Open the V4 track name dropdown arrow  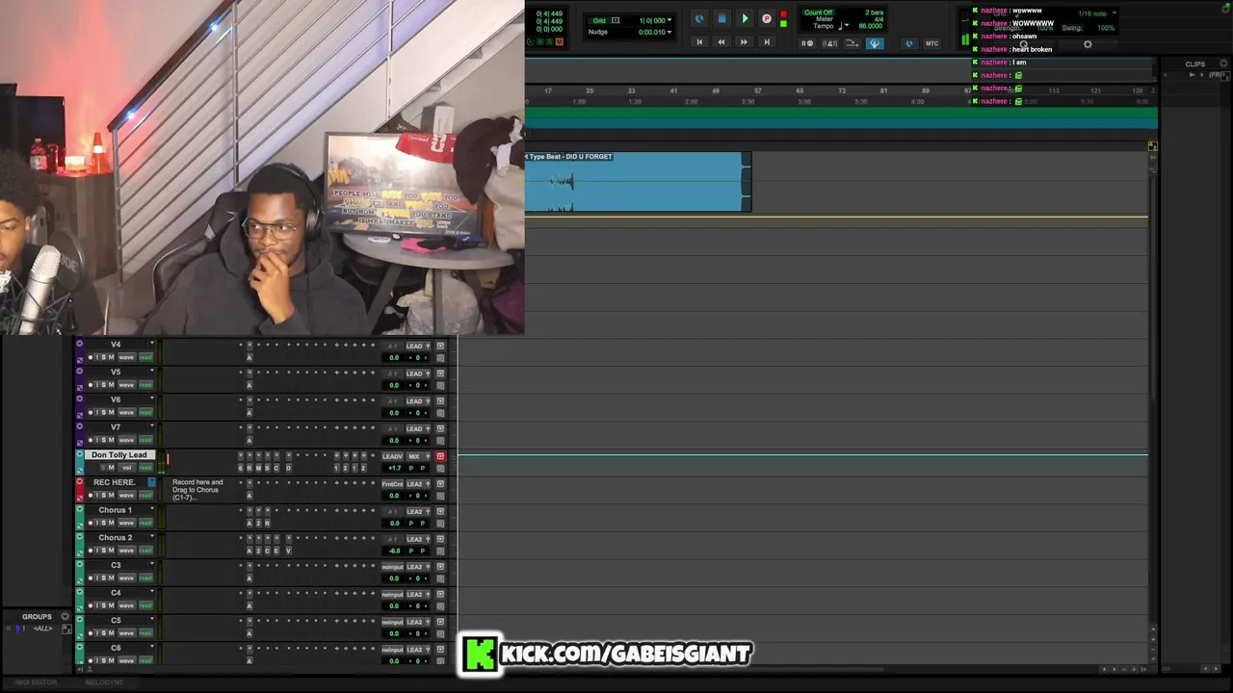tap(151, 344)
